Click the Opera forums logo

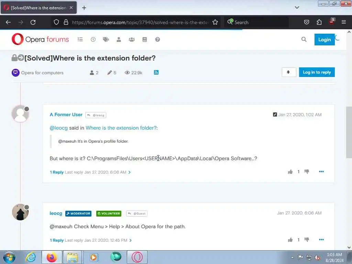[41, 39]
